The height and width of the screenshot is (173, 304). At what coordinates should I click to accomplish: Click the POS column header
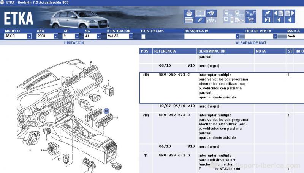(x=146, y=51)
